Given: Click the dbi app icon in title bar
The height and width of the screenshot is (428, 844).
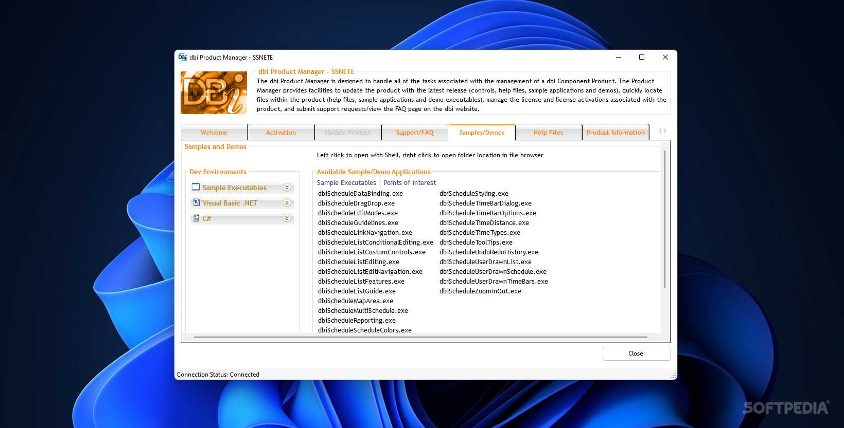Looking at the screenshot, I should coord(182,57).
